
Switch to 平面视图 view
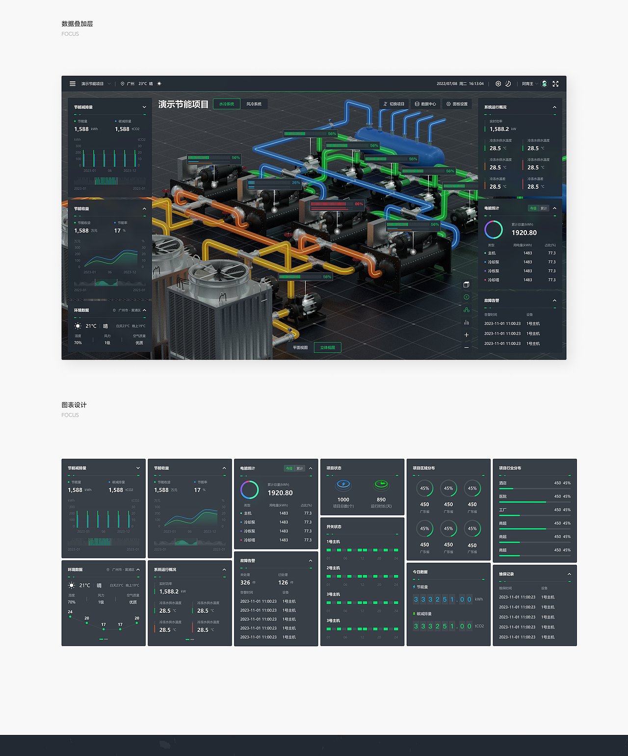click(300, 348)
